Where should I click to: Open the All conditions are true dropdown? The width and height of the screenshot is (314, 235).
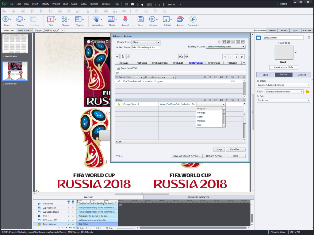tap(160, 77)
